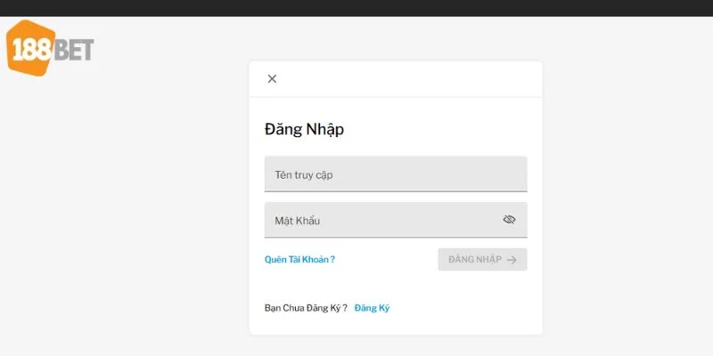Click the dark top bar

(x=356, y=8)
